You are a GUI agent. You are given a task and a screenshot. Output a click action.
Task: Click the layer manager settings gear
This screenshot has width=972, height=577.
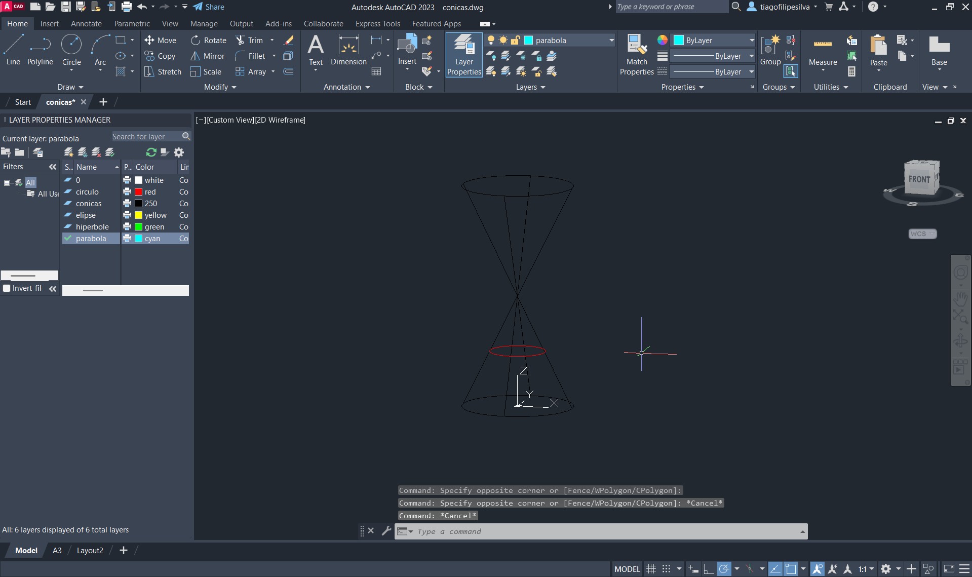(179, 152)
